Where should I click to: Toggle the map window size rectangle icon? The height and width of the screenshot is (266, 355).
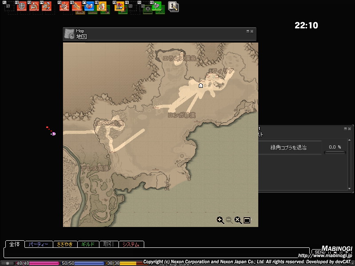pos(247,220)
